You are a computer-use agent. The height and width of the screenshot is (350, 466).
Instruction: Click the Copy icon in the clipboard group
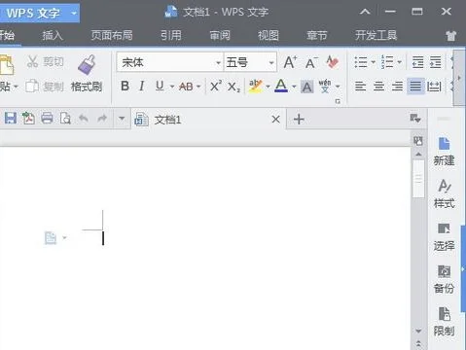pyautogui.click(x=32, y=87)
